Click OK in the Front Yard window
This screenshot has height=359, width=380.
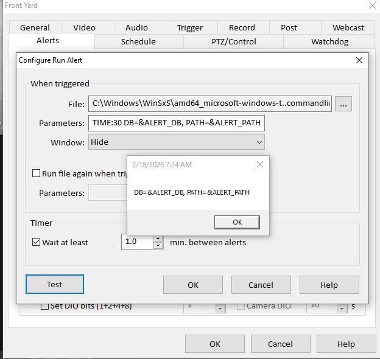[215, 344]
